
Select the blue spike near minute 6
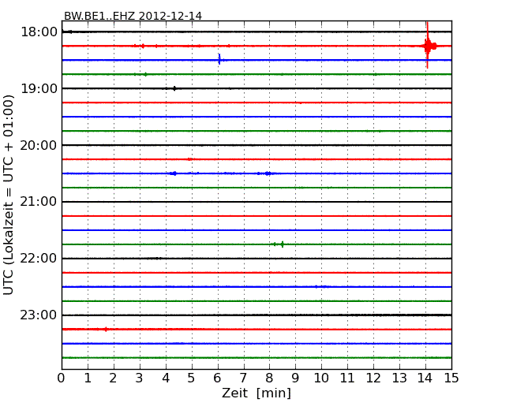(219, 59)
